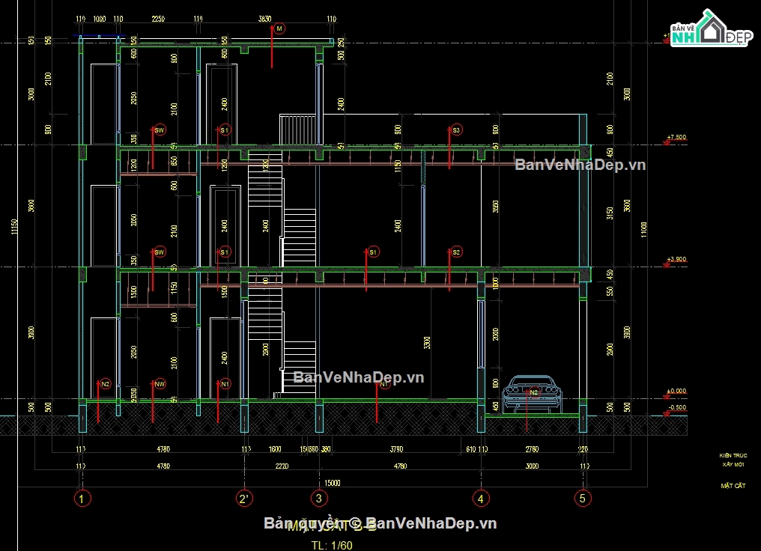Select the 11150 overall height dimension

(14, 227)
